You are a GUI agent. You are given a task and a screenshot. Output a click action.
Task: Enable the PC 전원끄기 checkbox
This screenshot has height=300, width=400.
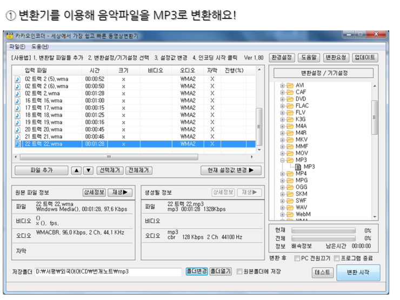pyautogui.click(x=297, y=258)
